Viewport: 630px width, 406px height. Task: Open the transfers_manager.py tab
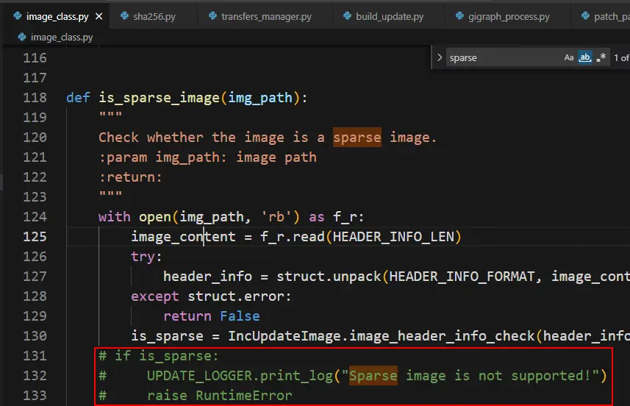point(265,16)
